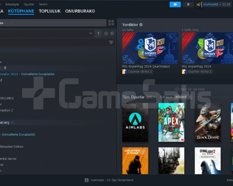Viewport: 233px width, 186px height.
Task: Select the 'Güncelleme Duraklatıldı' simulator 2023 entry
Action: point(27,74)
